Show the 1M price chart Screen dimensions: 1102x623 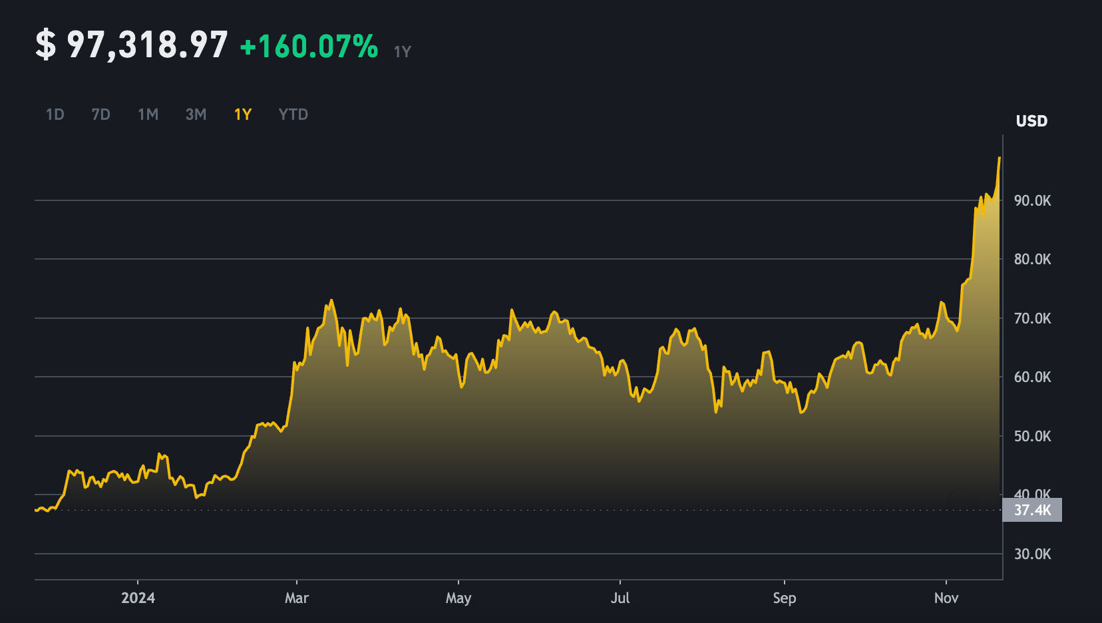point(148,114)
